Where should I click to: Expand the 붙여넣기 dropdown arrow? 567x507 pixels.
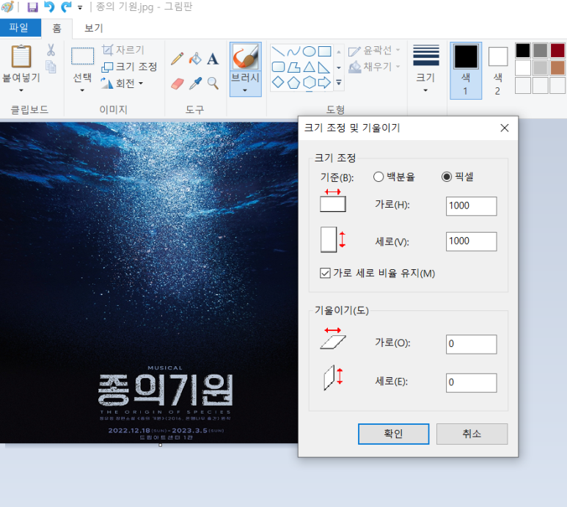(21, 90)
